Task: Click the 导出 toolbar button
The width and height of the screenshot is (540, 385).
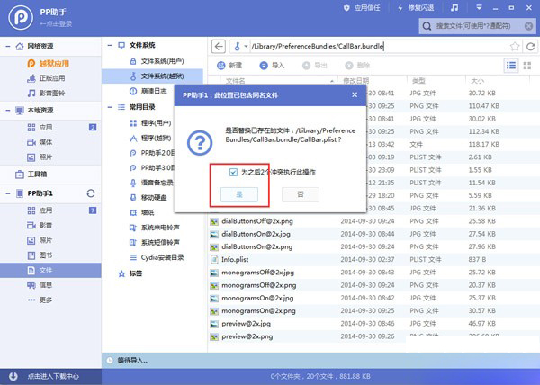Action: (314, 66)
